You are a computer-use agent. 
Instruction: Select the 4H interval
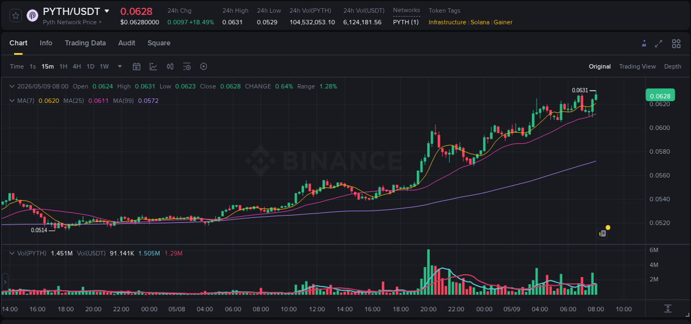[76, 66]
